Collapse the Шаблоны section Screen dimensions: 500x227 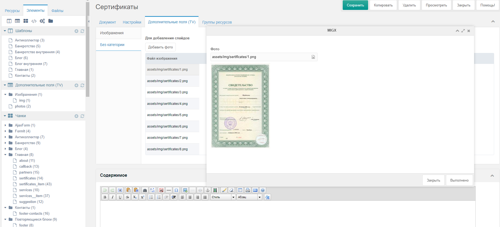tap(5, 31)
